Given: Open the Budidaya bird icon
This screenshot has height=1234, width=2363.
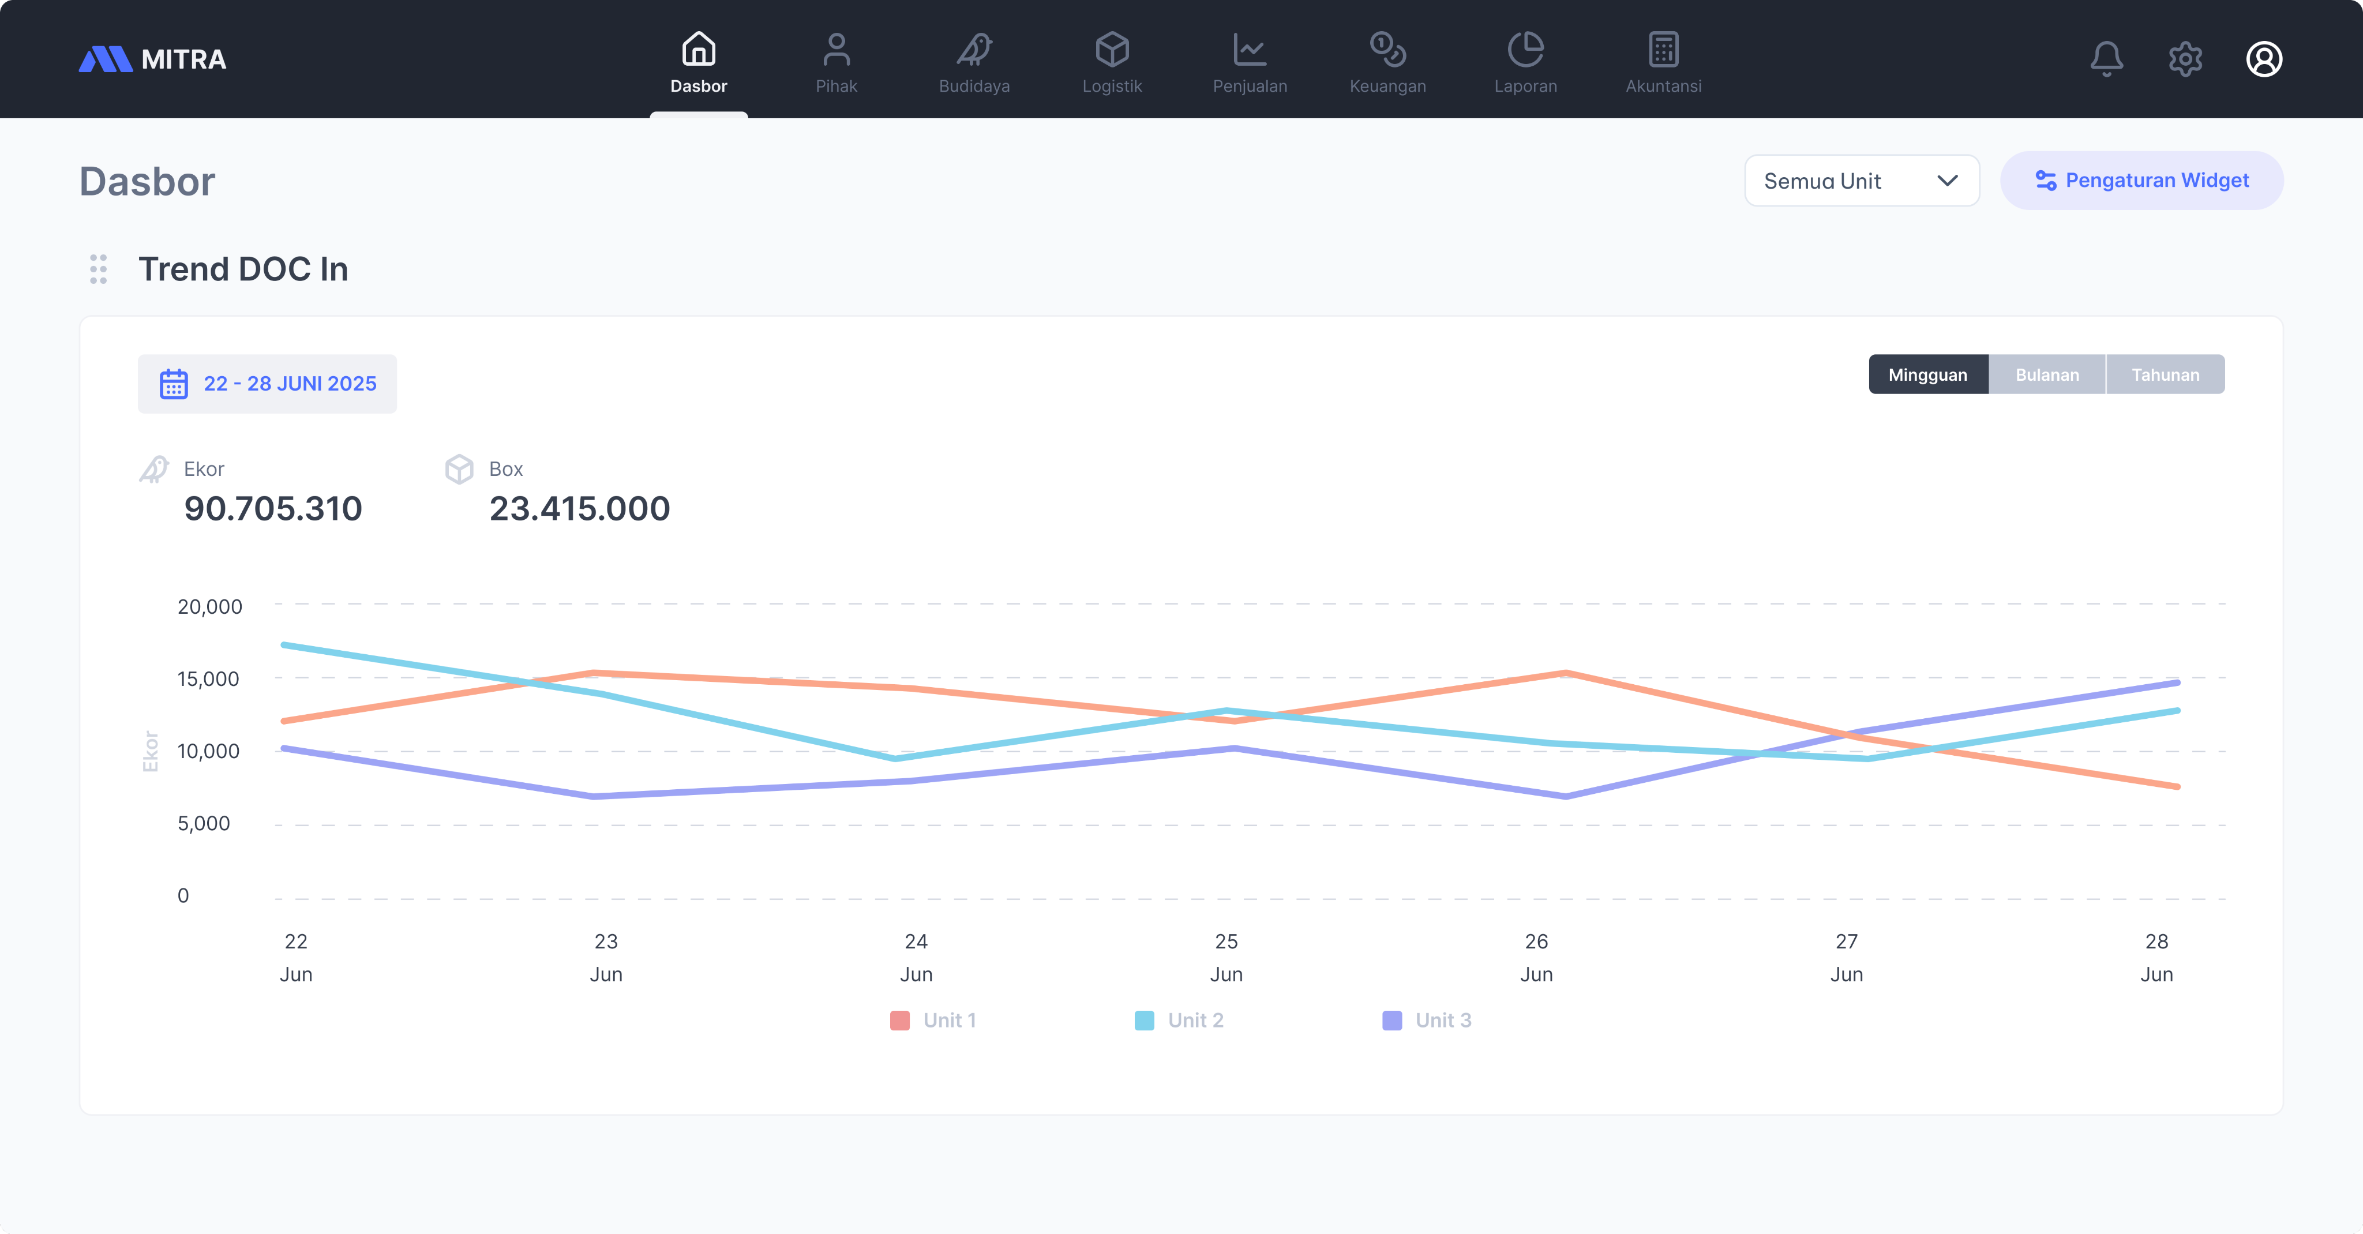Looking at the screenshot, I should 974,50.
